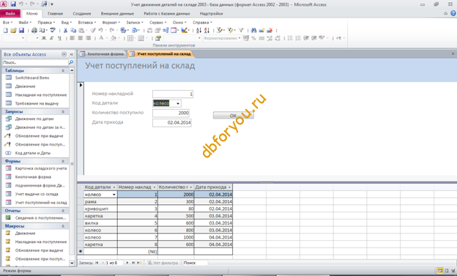Click the Save diskette icon in the menu toolbar

21,30
